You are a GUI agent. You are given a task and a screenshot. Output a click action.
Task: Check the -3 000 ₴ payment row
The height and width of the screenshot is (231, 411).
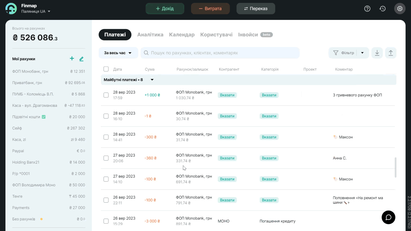(x=106, y=221)
